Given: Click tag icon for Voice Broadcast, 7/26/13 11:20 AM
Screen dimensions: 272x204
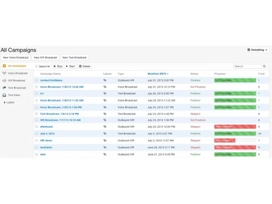Looking at the screenshot, I should coord(105,100).
